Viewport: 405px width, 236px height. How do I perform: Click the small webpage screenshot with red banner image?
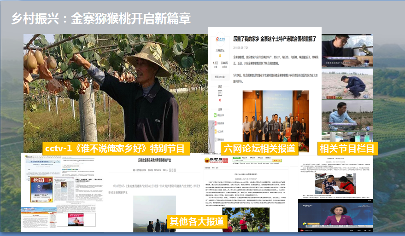click(x=76, y=219)
